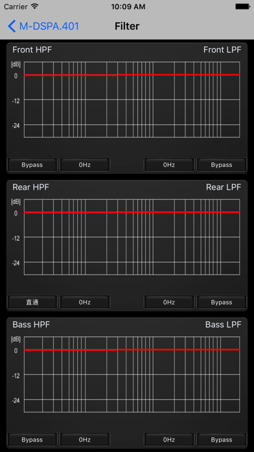
Task: Set Bass HPF 0Hz frequency
Action: click(85, 440)
